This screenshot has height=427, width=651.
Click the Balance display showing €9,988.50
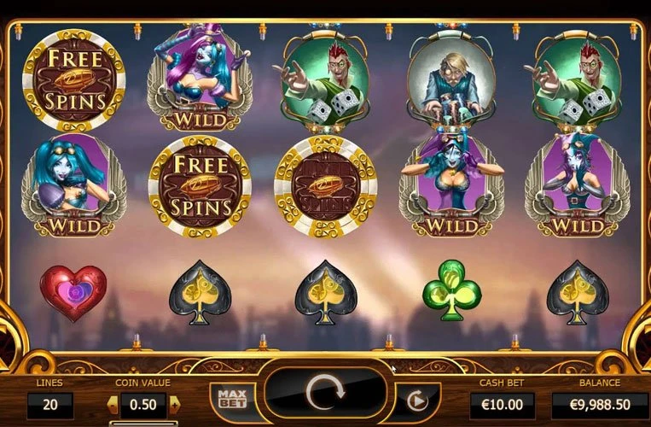point(600,405)
